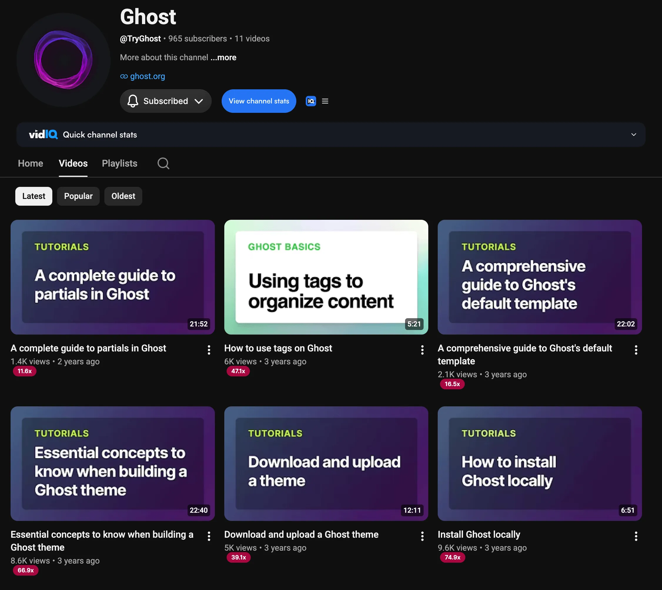This screenshot has height=590, width=662.
Task: Play the Using tags to organize content thumbnail
Action: click(326, 277)
